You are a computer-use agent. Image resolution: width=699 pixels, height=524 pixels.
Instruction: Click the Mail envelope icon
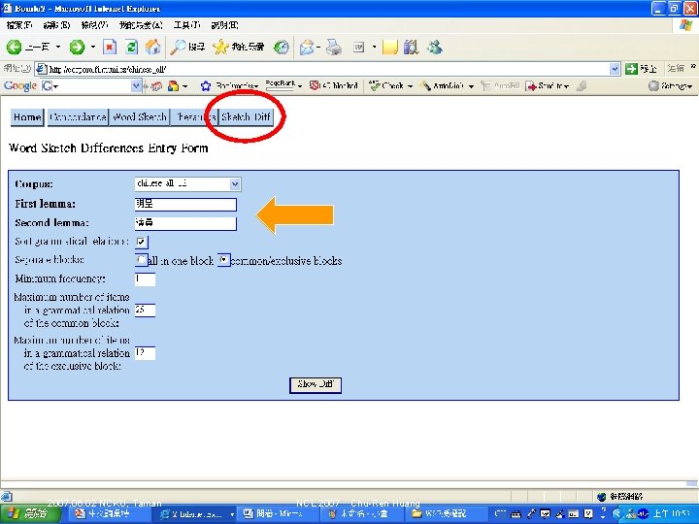tap(307, 47)
